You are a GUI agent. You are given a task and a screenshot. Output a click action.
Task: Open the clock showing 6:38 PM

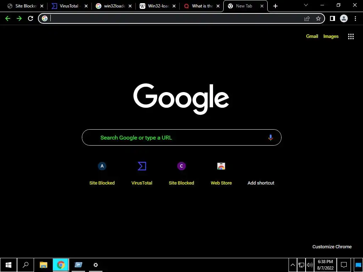[325, 265]
